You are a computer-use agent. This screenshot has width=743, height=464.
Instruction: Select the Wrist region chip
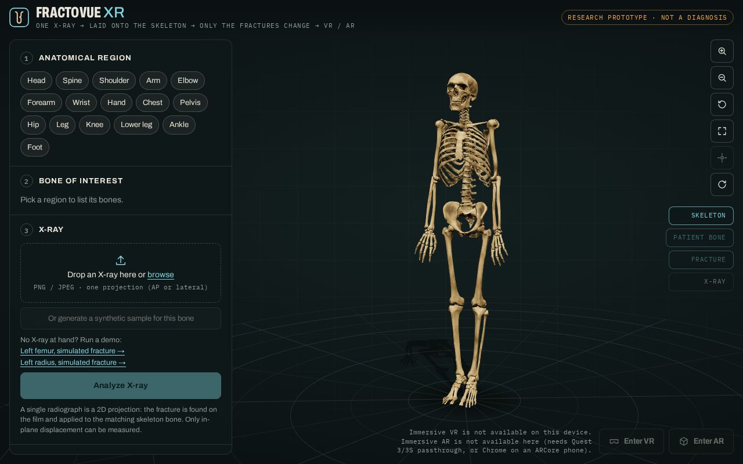(81, 103)
